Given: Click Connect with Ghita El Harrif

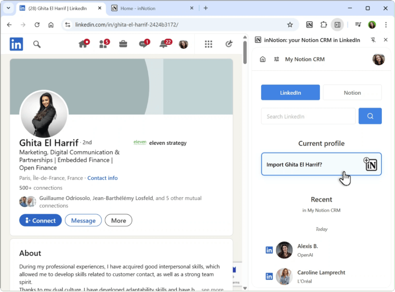Looking at the screenshot, I should point(40,221).
